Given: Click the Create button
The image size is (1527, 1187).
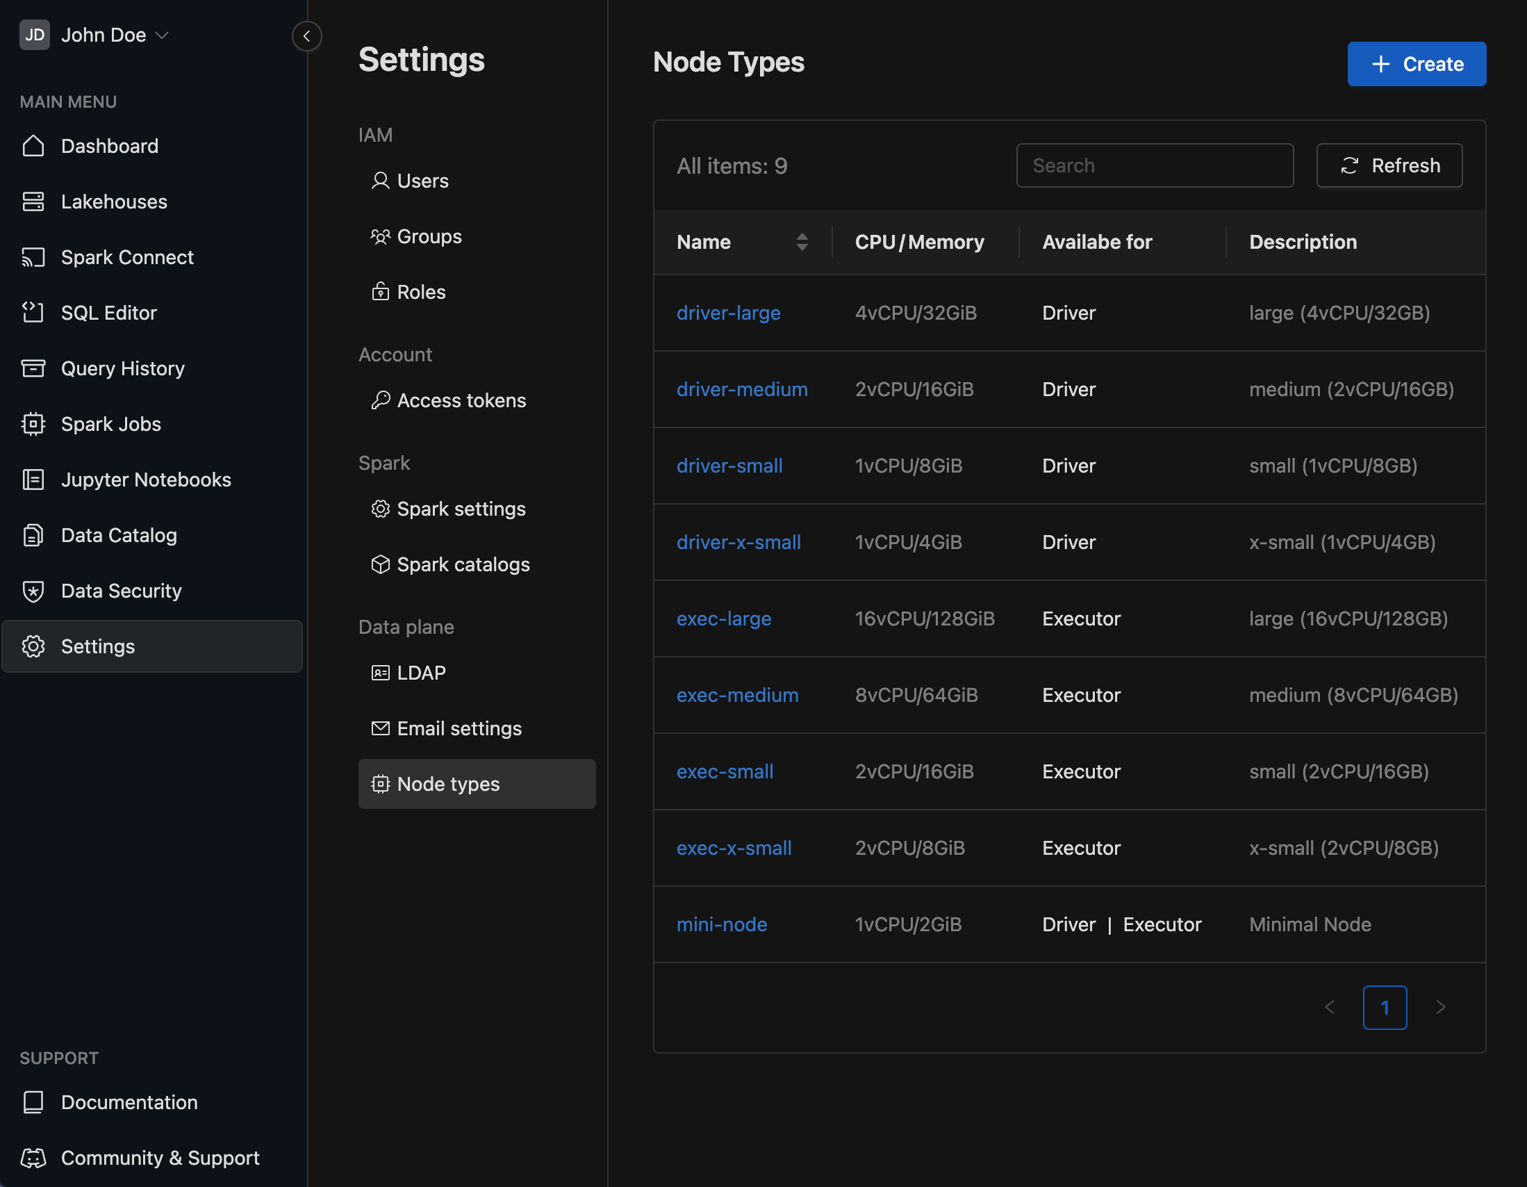Looking at the screenshot, I should 1416,64.
